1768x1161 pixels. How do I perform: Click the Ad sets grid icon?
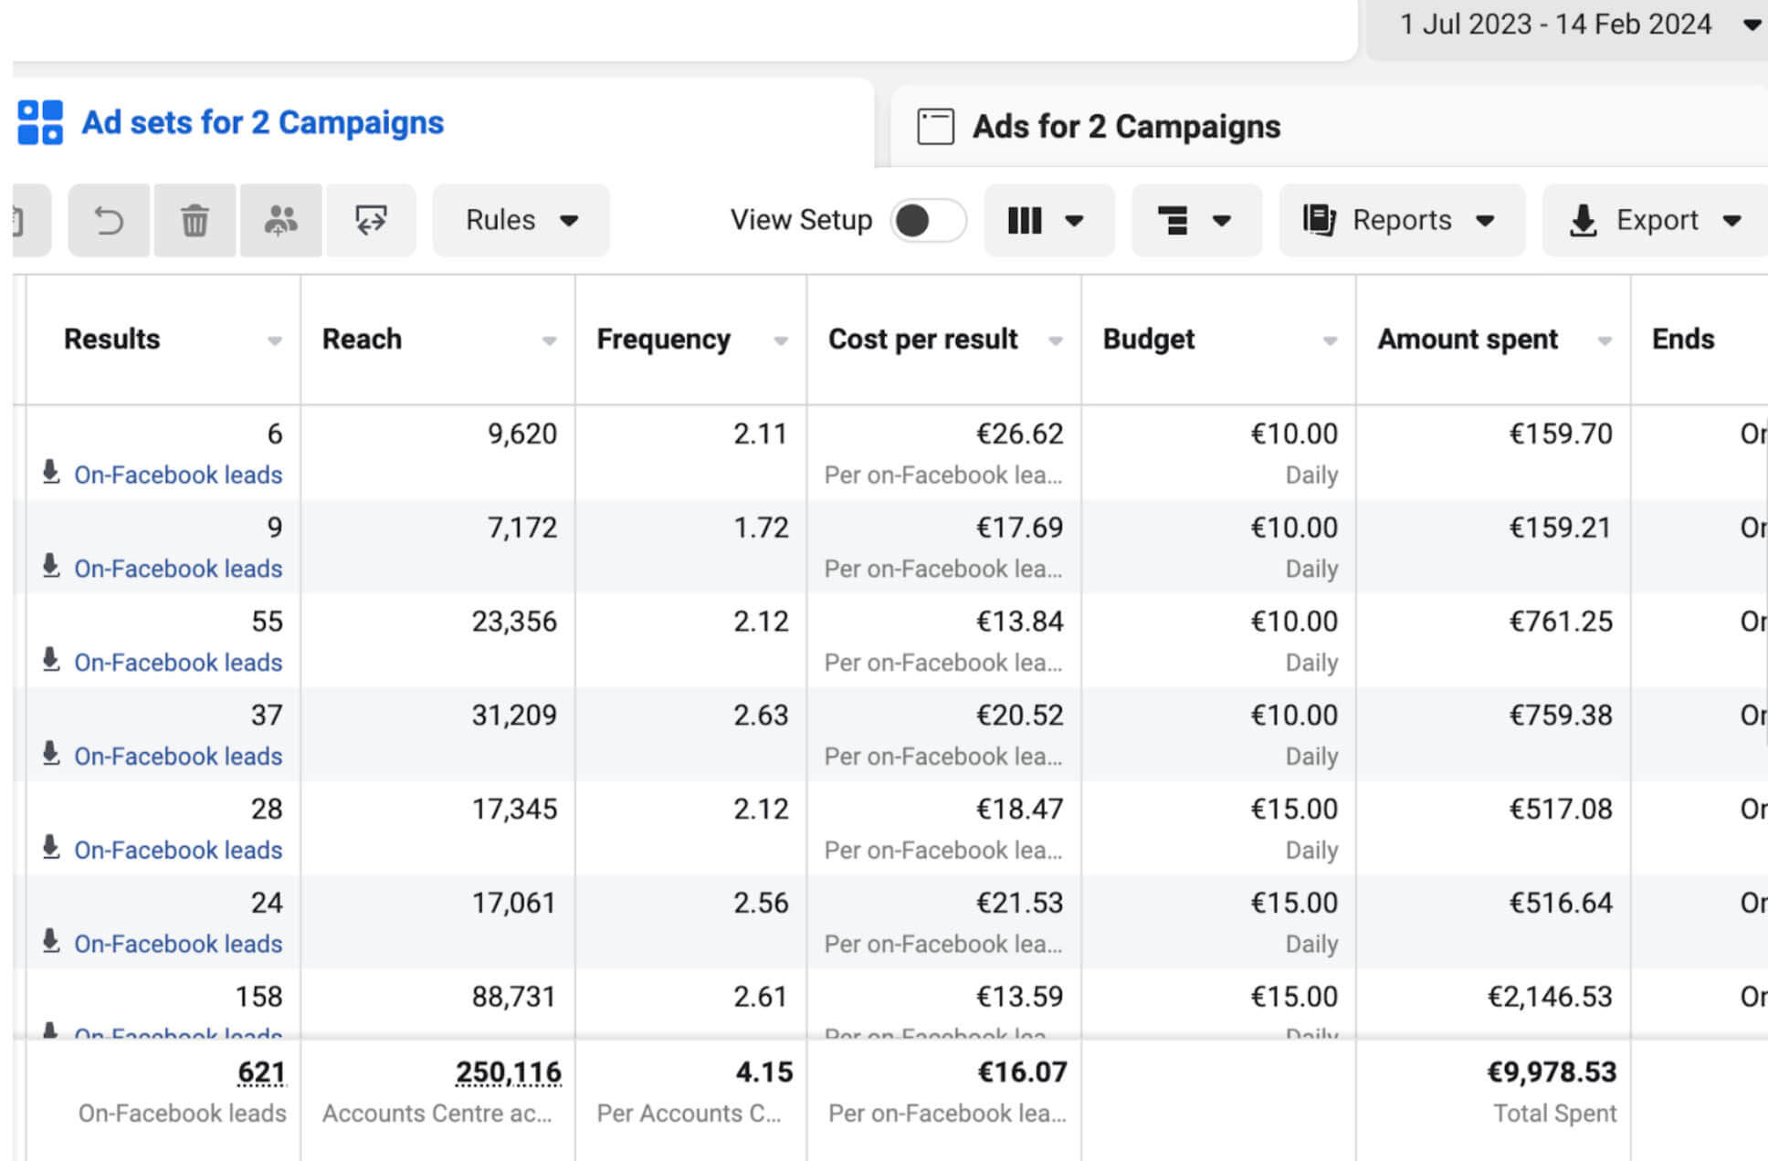pyautogui.click(x=40, y=122)
